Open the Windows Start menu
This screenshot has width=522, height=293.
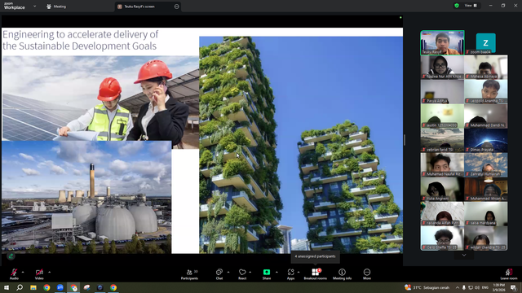7,287
